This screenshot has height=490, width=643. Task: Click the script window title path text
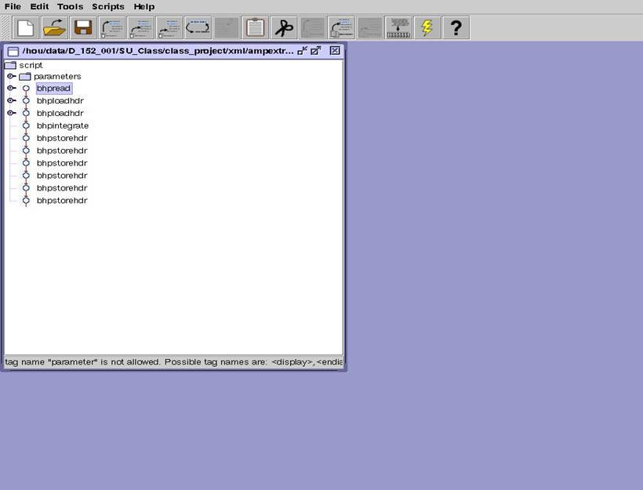[x=158, y=51]
